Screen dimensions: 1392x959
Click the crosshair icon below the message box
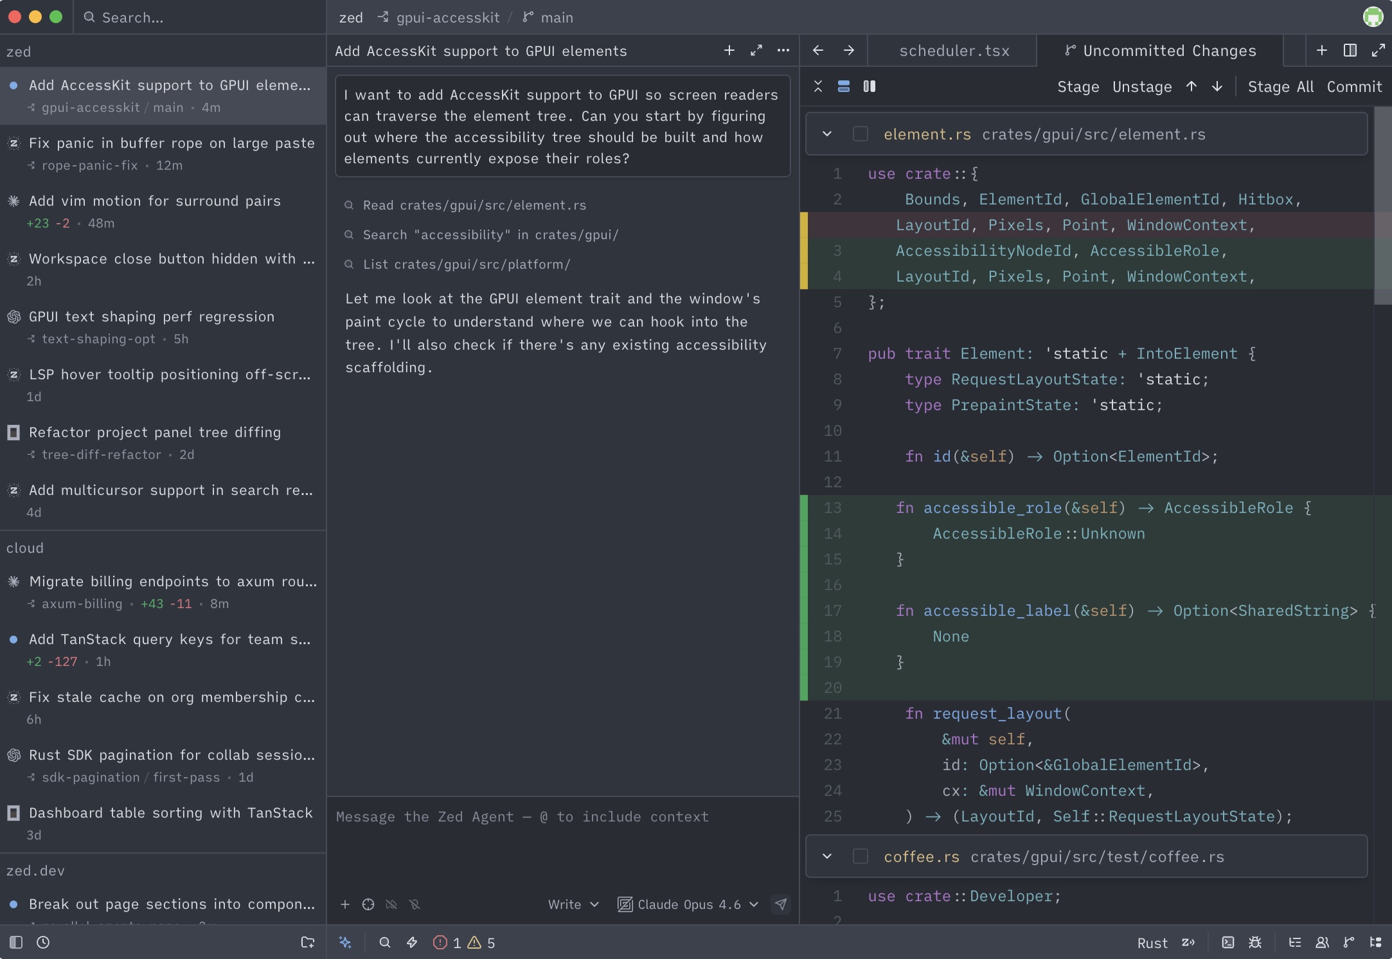tap(368, 904)
